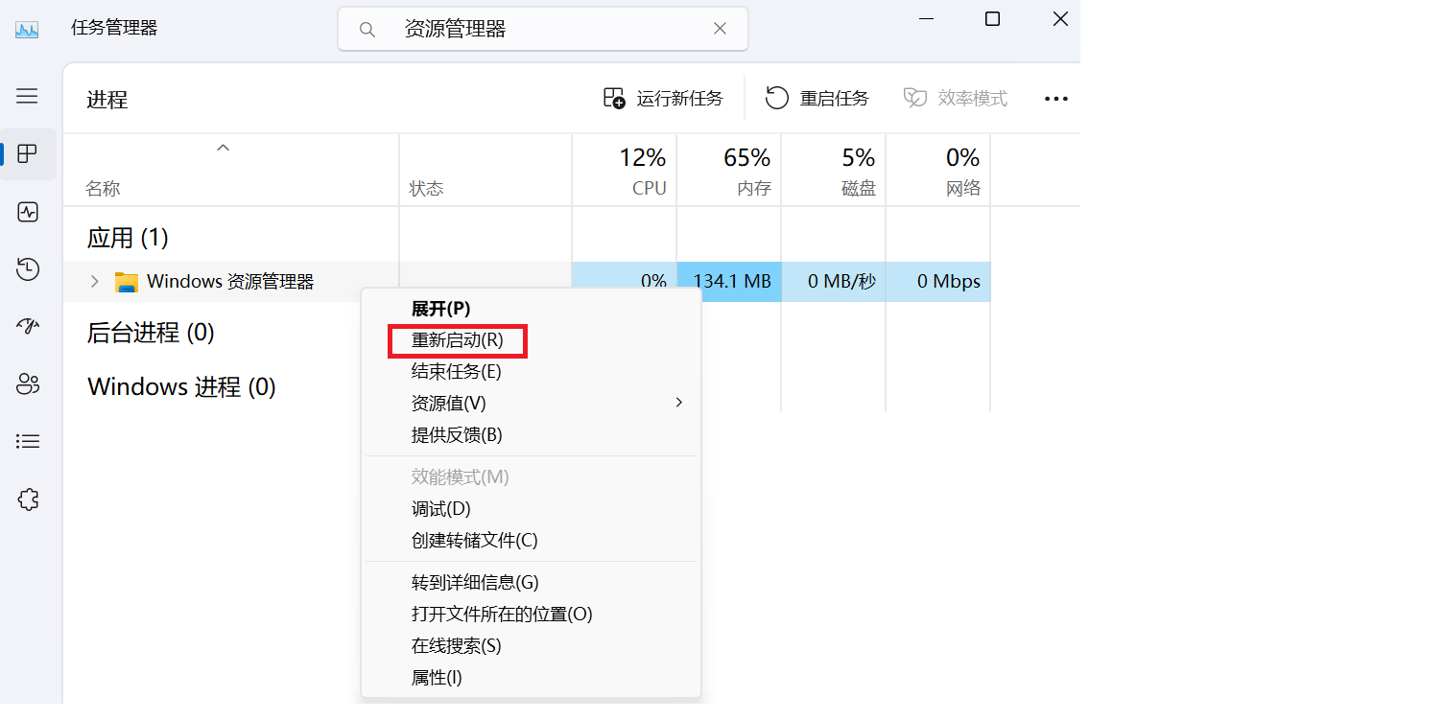Click the Task Manager app icon in title bar
1444x720 pixels.
coord(27,29)
